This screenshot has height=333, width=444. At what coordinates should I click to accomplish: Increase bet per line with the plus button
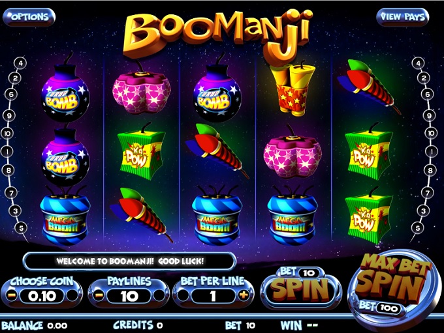[244, 296]
